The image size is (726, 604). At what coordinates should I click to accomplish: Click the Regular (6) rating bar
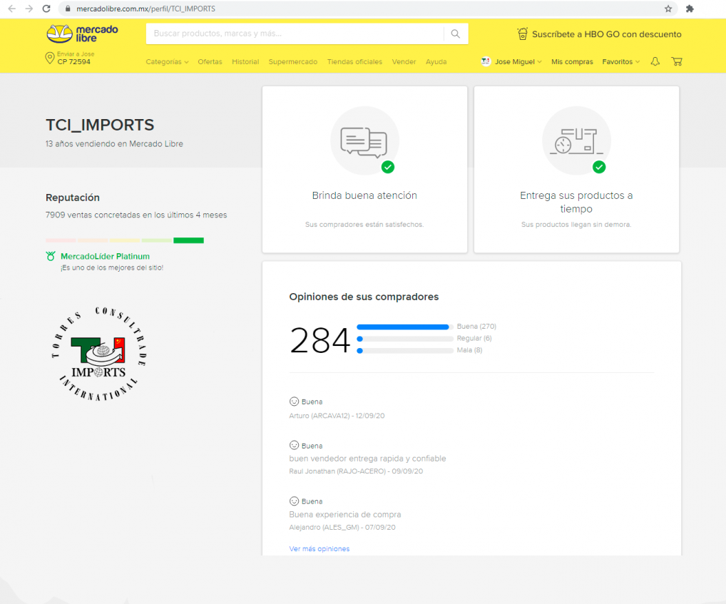tap(405, 339)
